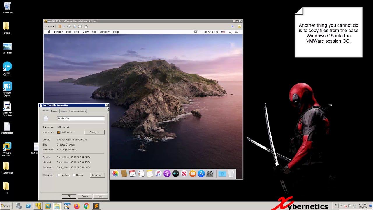Open the Finder menu in macOS
373x210 pixels.
[58, 32]
